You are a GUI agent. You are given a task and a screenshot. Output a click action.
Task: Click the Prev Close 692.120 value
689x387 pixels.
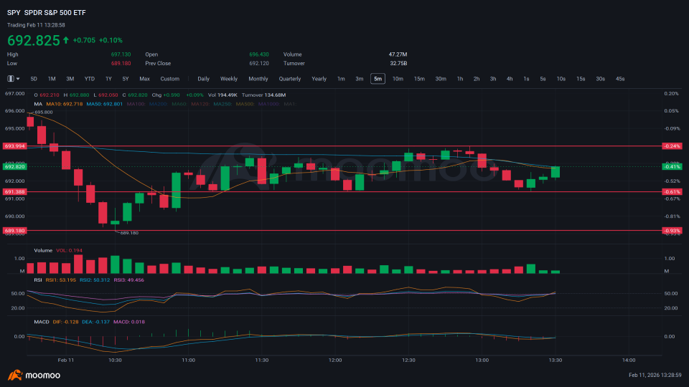(x=259, y=64)
